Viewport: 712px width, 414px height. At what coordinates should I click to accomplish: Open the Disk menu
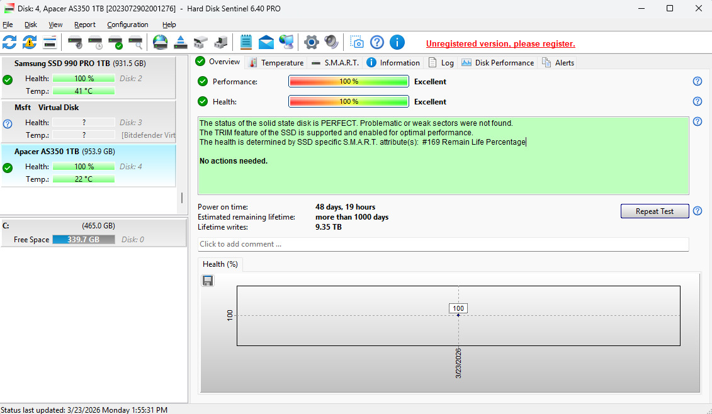30,25
